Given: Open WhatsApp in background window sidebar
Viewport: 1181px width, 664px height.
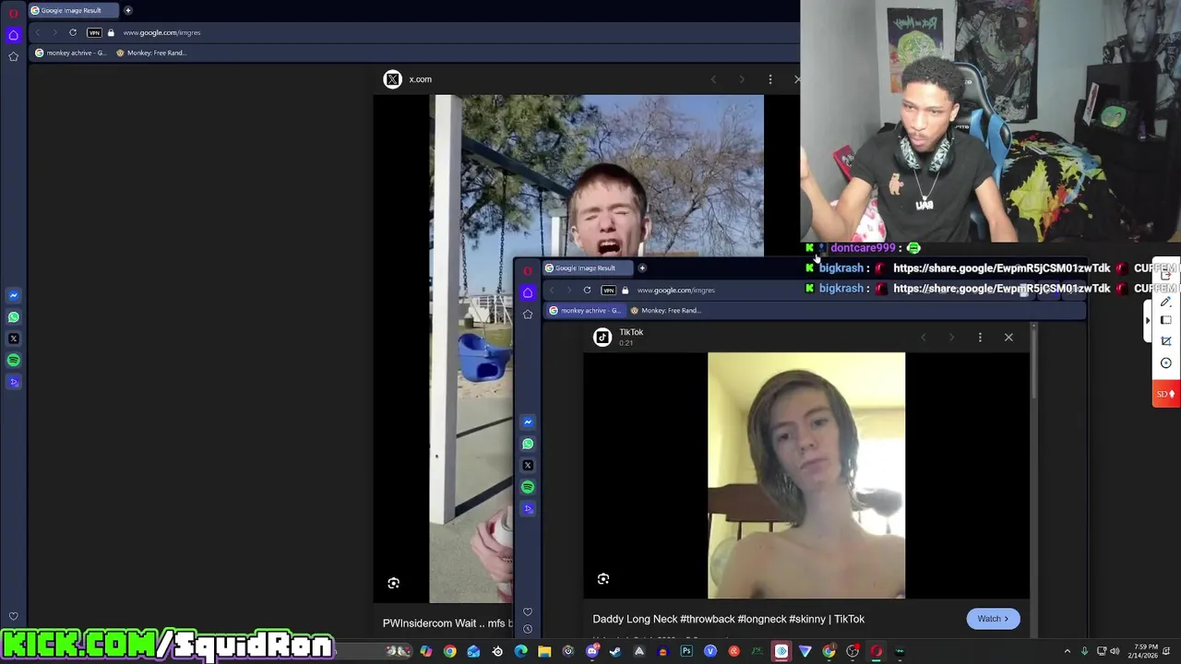Looking at the screenshot, I should point(13,317).
